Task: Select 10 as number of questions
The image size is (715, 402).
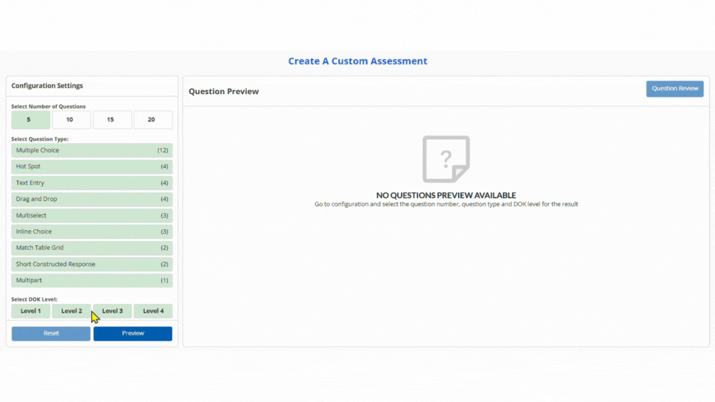Action: click(x=71, y=120)
